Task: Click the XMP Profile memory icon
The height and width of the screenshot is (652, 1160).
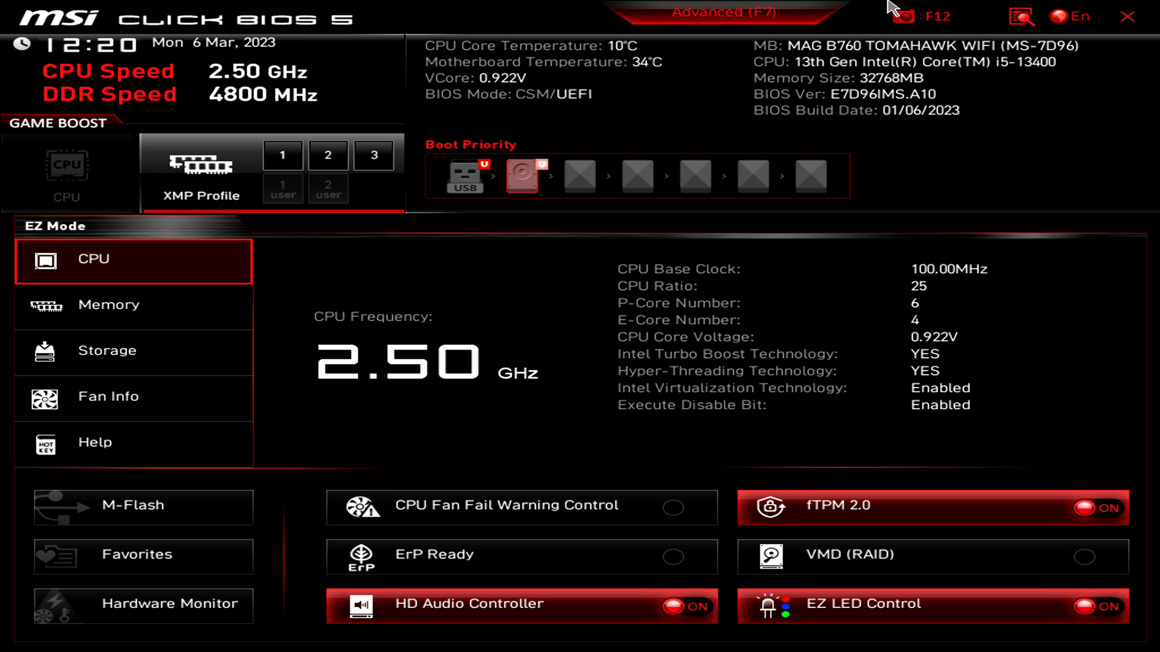Action: coord(201,164)
